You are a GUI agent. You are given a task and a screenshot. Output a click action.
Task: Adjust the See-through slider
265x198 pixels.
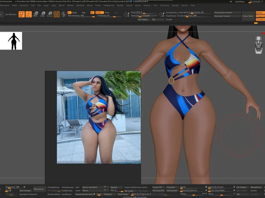pos(256,2)
